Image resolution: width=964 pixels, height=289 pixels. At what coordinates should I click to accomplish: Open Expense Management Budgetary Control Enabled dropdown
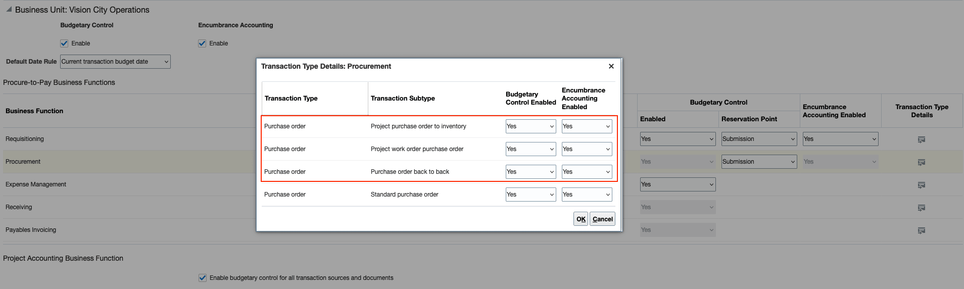(678, 184)
